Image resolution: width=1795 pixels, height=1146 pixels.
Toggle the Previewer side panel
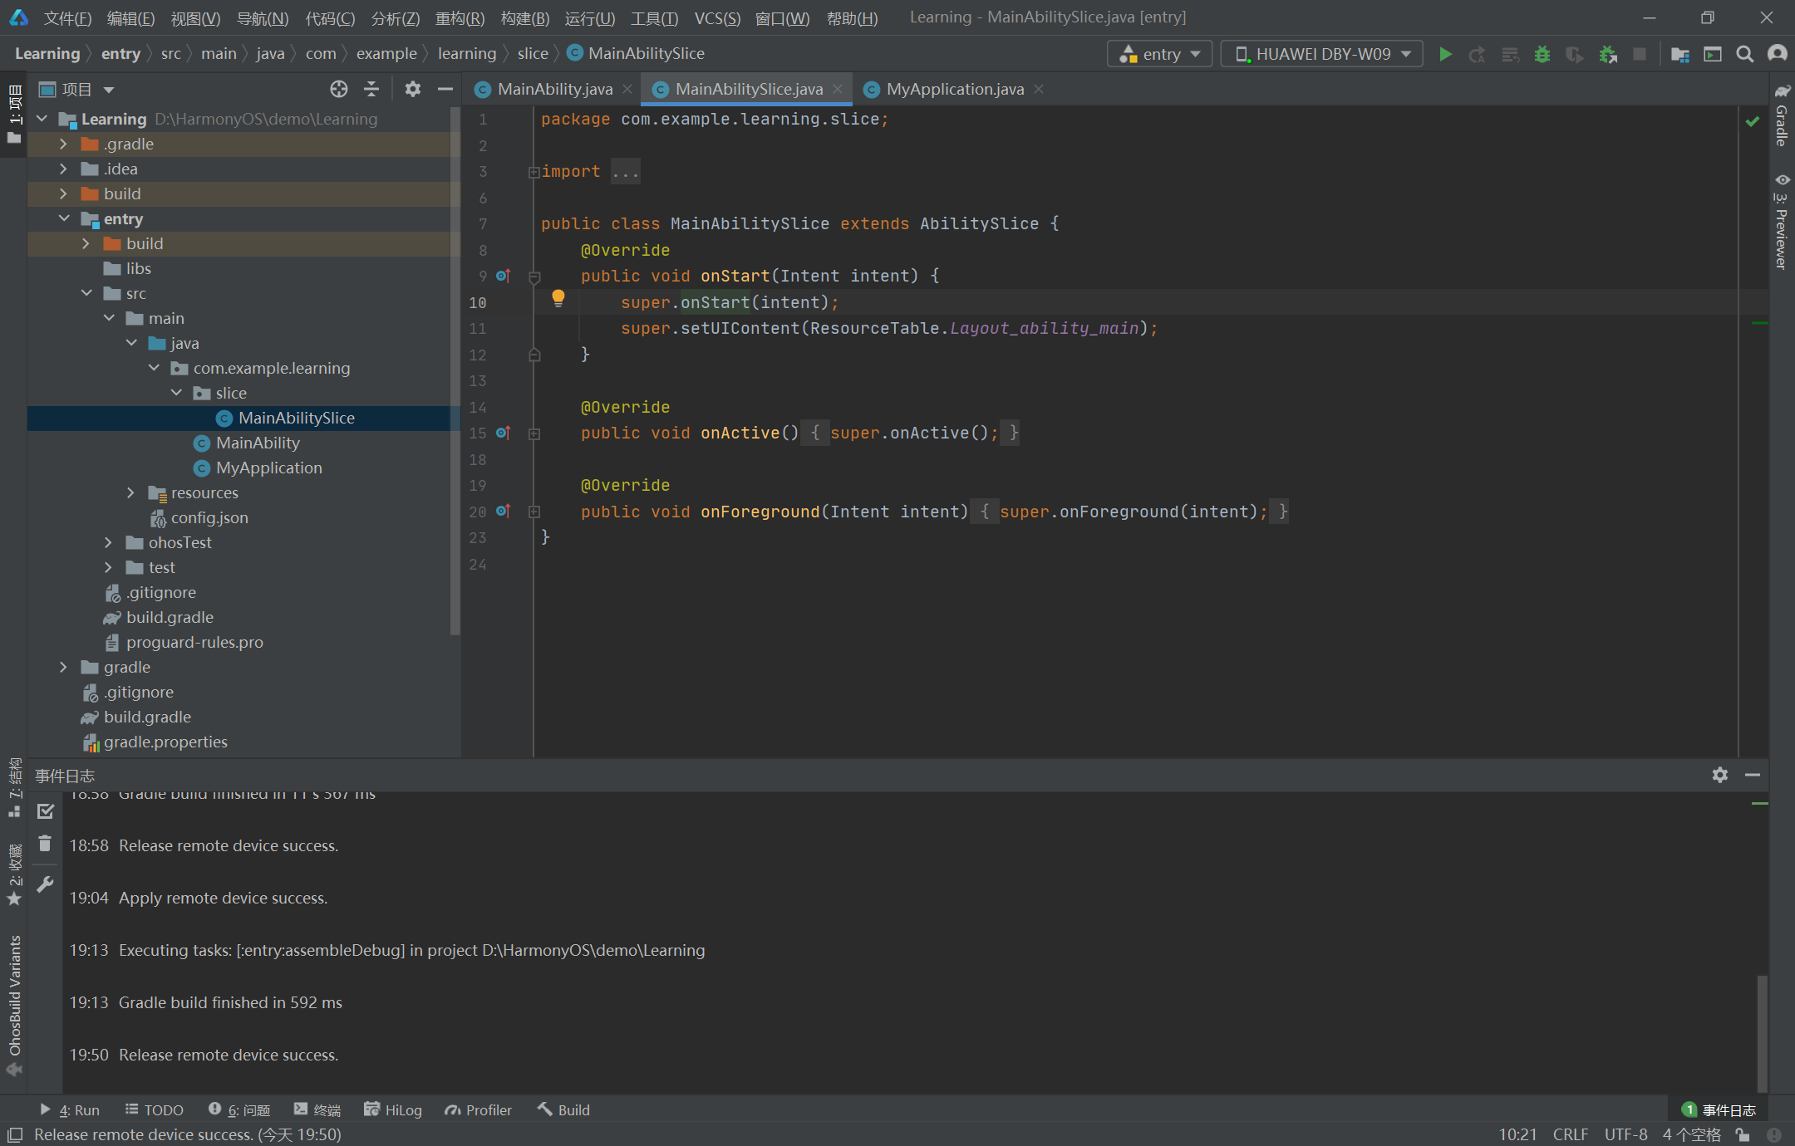(x=1781, y=221)
